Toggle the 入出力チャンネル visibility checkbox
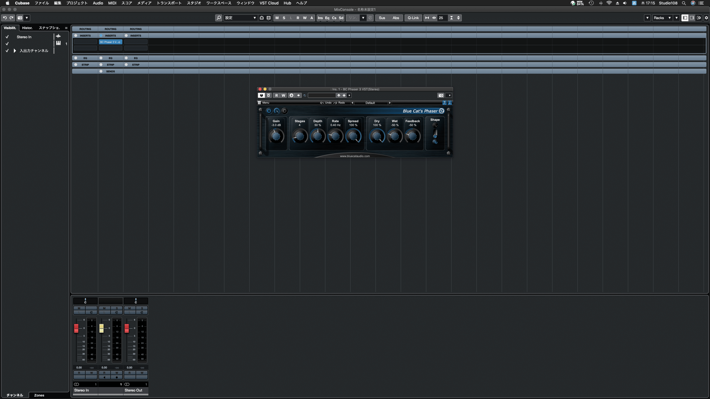Viewport: 710px width, 399px height. point(7,50)
